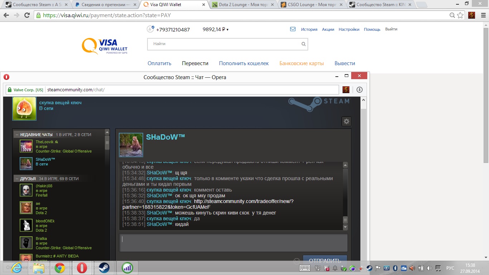The height and width of the screenshot is (275, 489).
Task: Click the red extension icon in Opera address bar
Action: [x=346, y=90]
